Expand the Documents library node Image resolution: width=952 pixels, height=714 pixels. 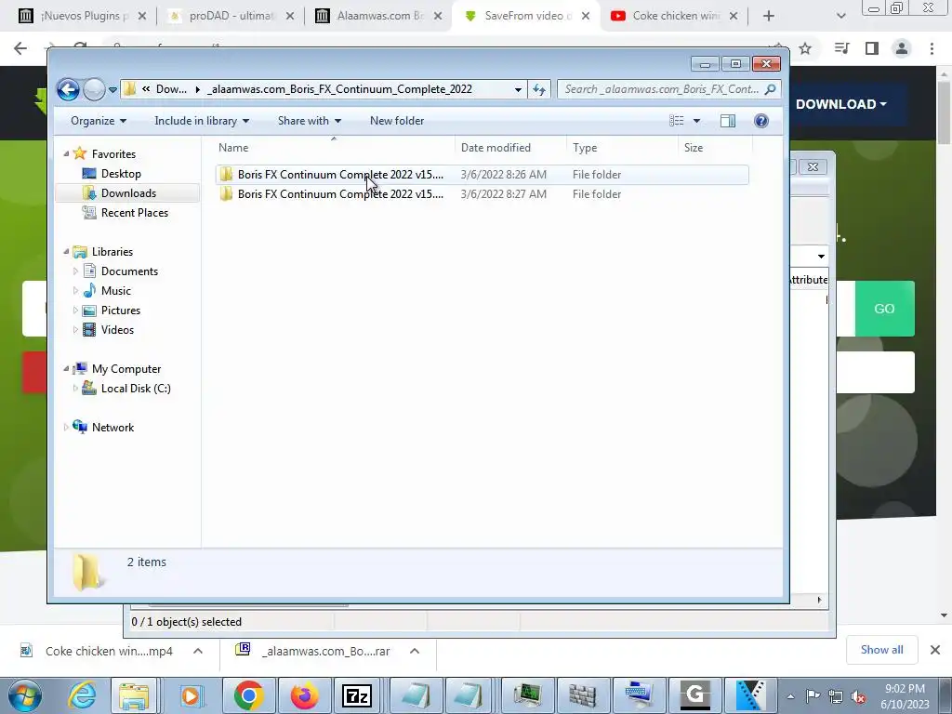tap(75, 271)
